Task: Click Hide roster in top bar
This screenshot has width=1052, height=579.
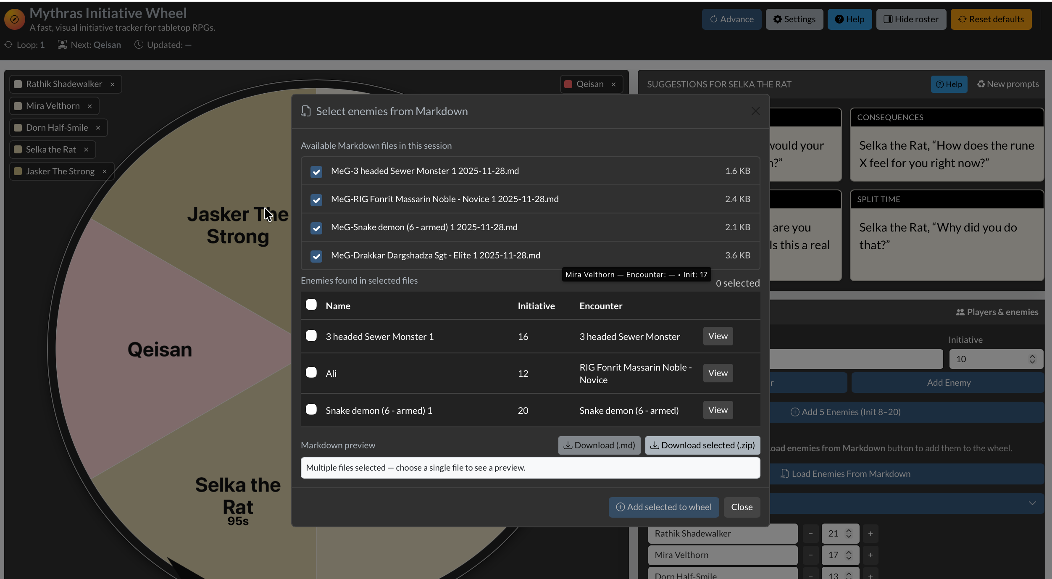Action: point(911,19)
